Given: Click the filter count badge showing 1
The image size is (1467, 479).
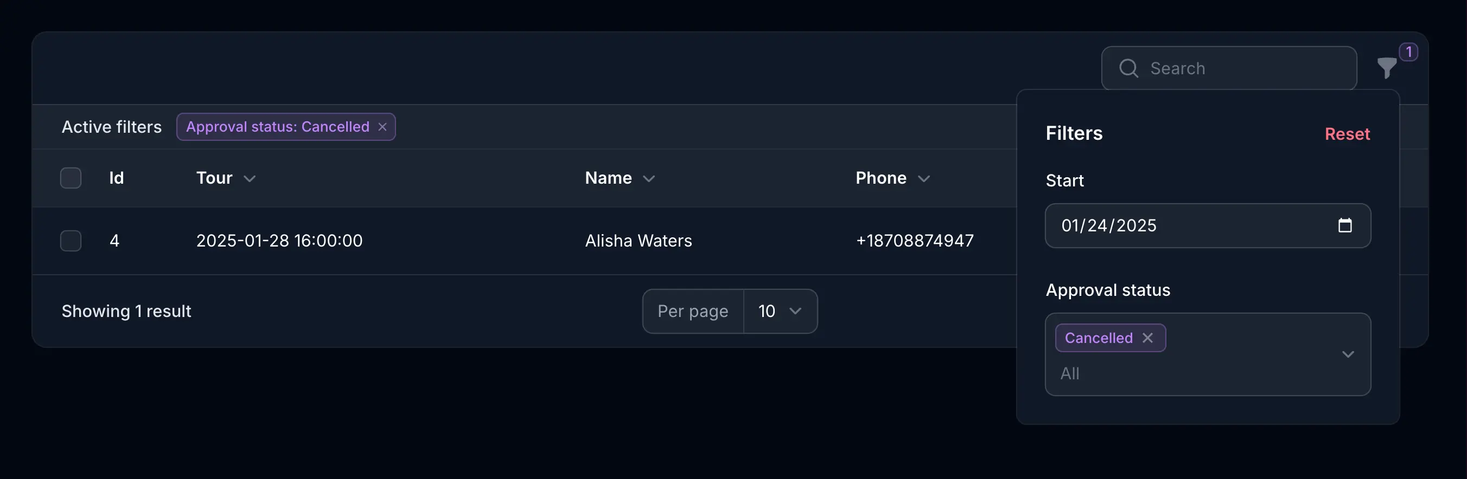Looking at the screenshot, I should 1409,51.
